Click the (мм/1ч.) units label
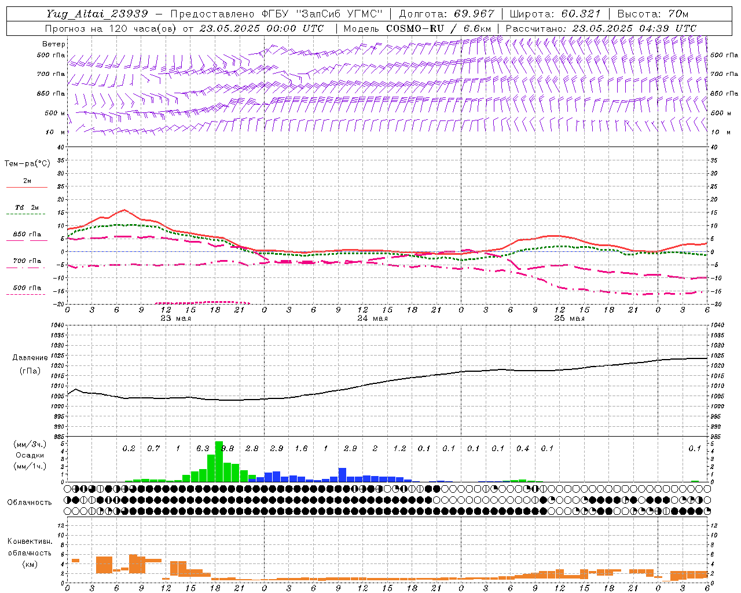The height and width of the screenshot is (593, 741). point(30,466)
